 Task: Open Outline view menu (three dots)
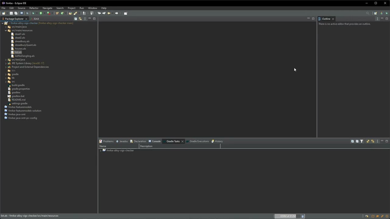[378, 19]
